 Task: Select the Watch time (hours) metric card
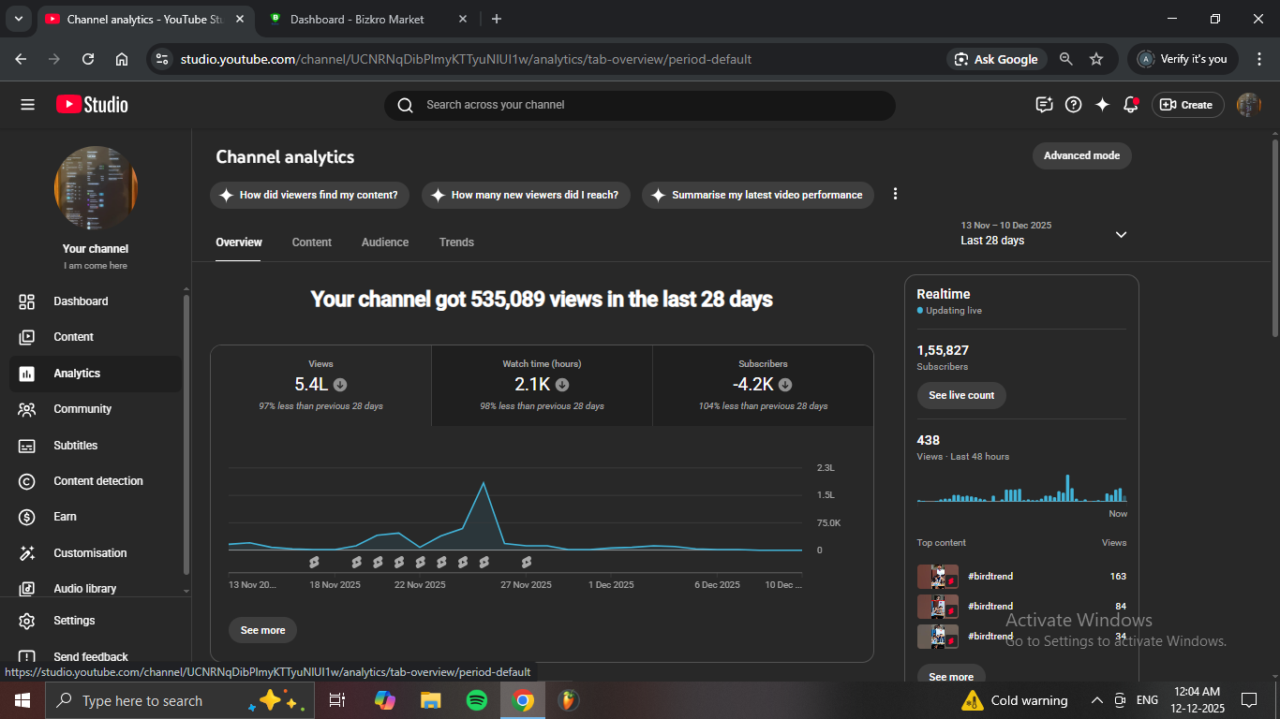click(x=542, y=385)
